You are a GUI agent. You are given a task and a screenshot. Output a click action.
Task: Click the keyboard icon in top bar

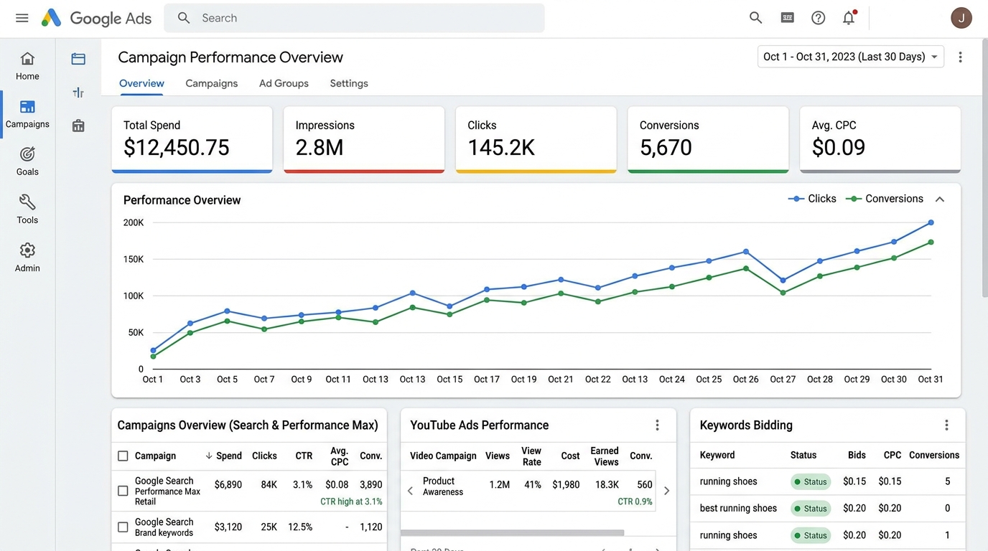(x=788, y=18)
